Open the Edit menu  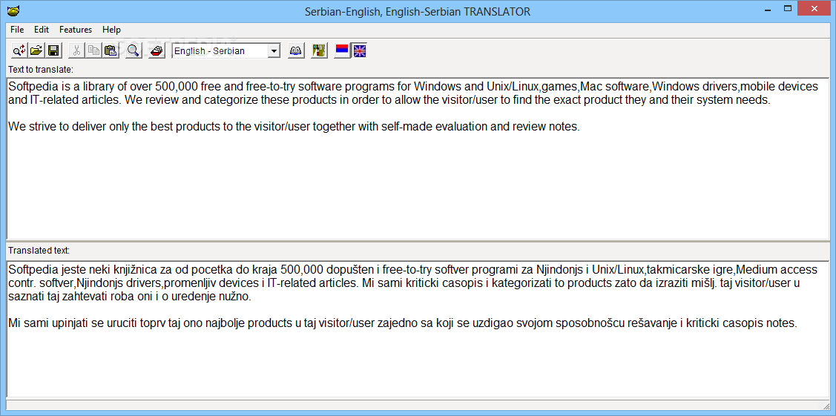coord(42,30)
